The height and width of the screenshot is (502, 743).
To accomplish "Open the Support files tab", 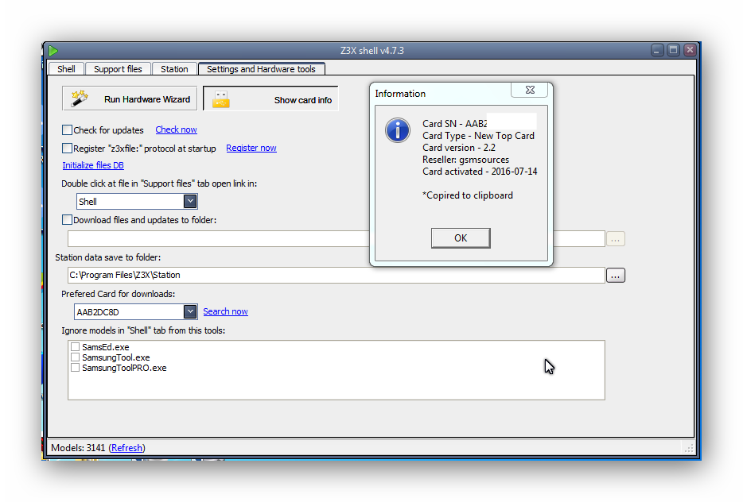I will tap(118, 69).
